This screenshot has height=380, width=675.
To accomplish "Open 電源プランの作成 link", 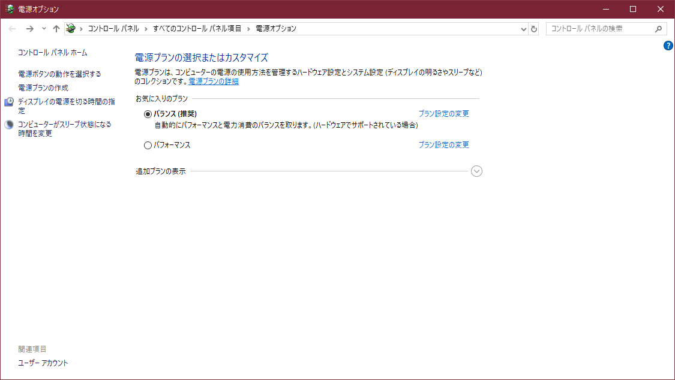I will (43, 88).
